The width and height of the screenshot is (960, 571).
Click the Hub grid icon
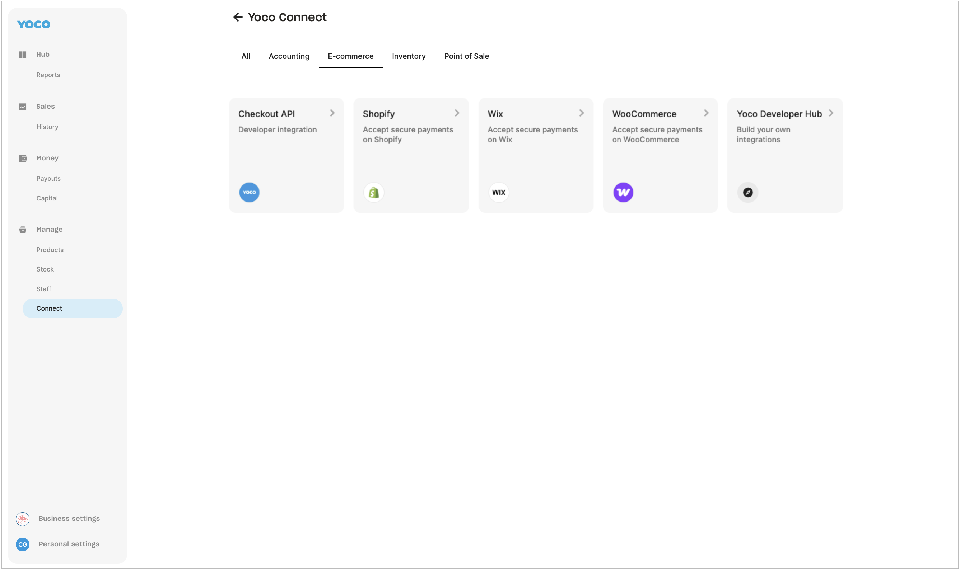23,55
